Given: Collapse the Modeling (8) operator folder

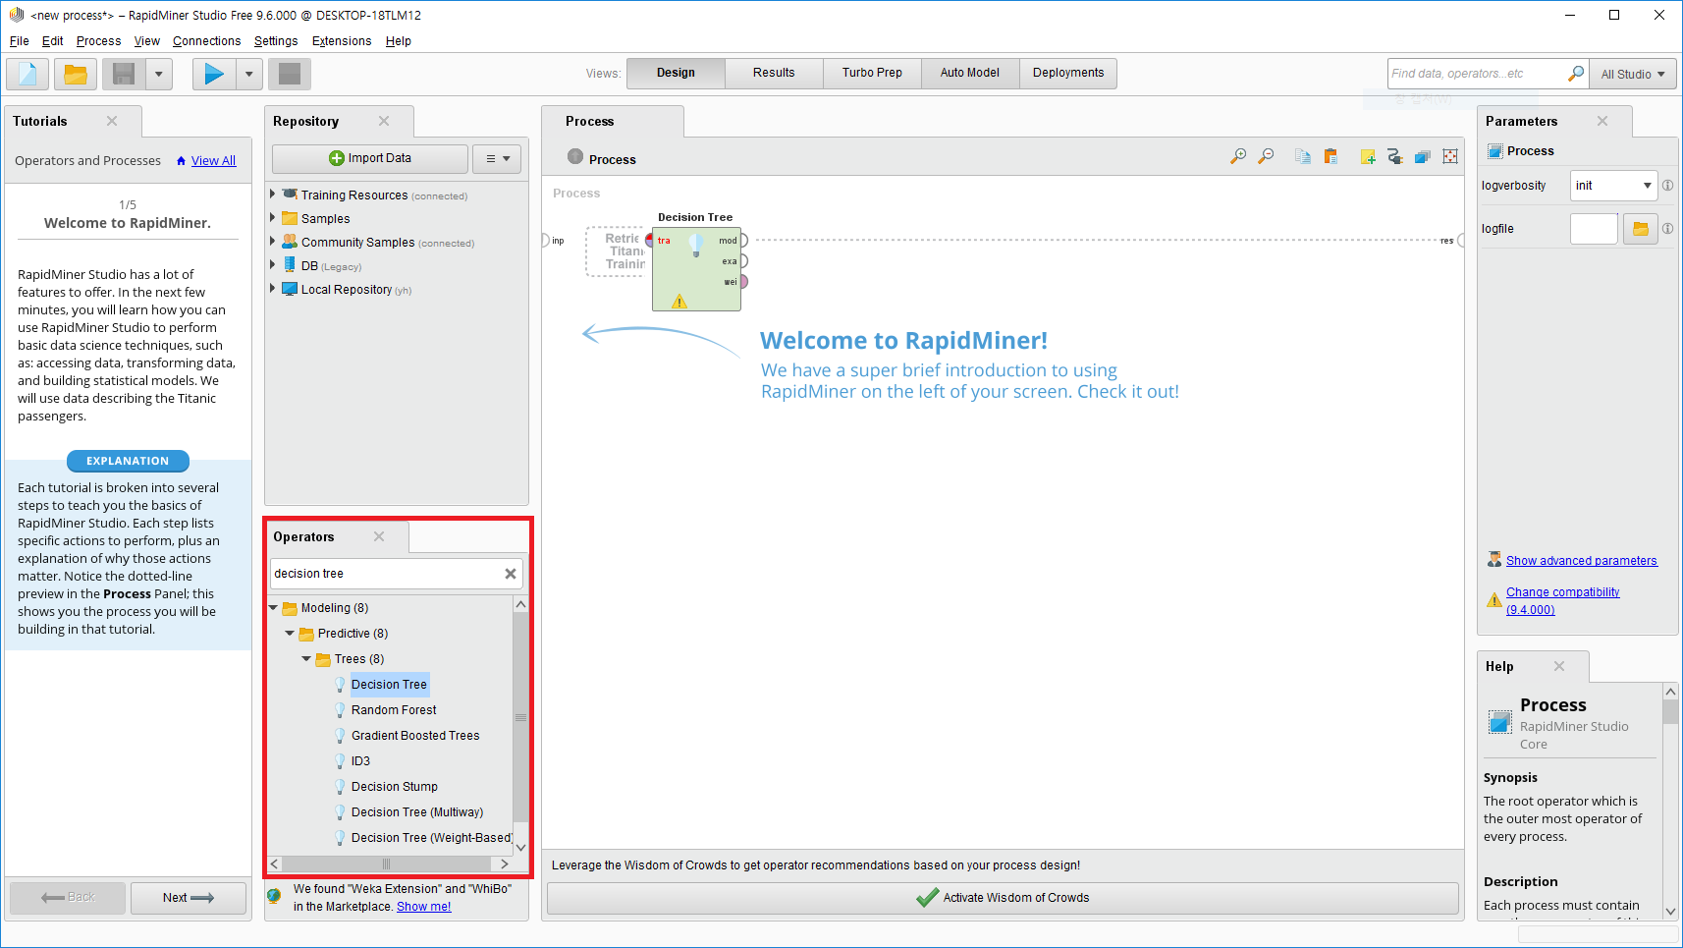Looking at the screenshot, I should click(x=274, y=608).
